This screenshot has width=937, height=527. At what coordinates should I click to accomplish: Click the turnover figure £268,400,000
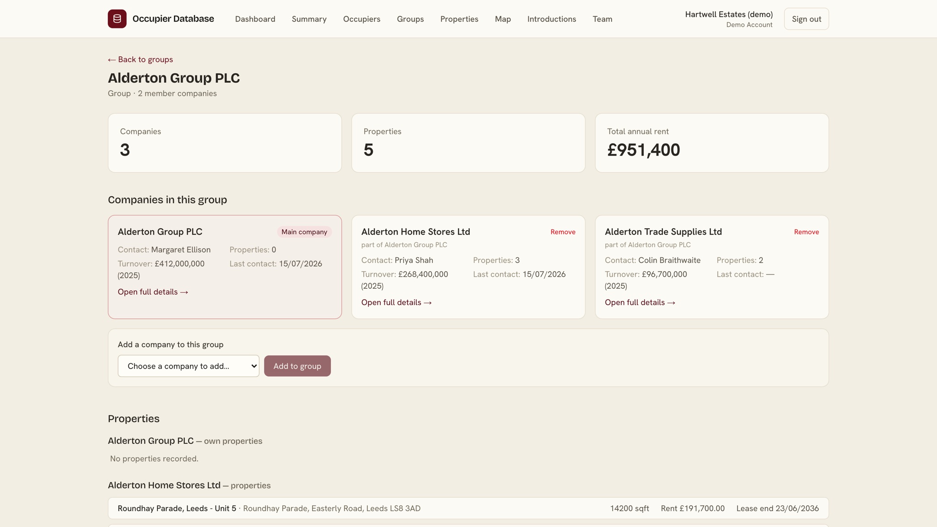click(x=423, y=274)
